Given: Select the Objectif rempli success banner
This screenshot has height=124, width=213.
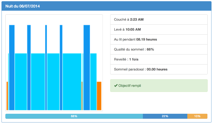Looking at the screenshot, I should 159,85.
